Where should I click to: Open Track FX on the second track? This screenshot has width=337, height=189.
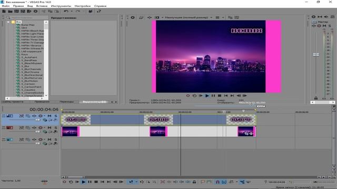(x=34, y=128)
